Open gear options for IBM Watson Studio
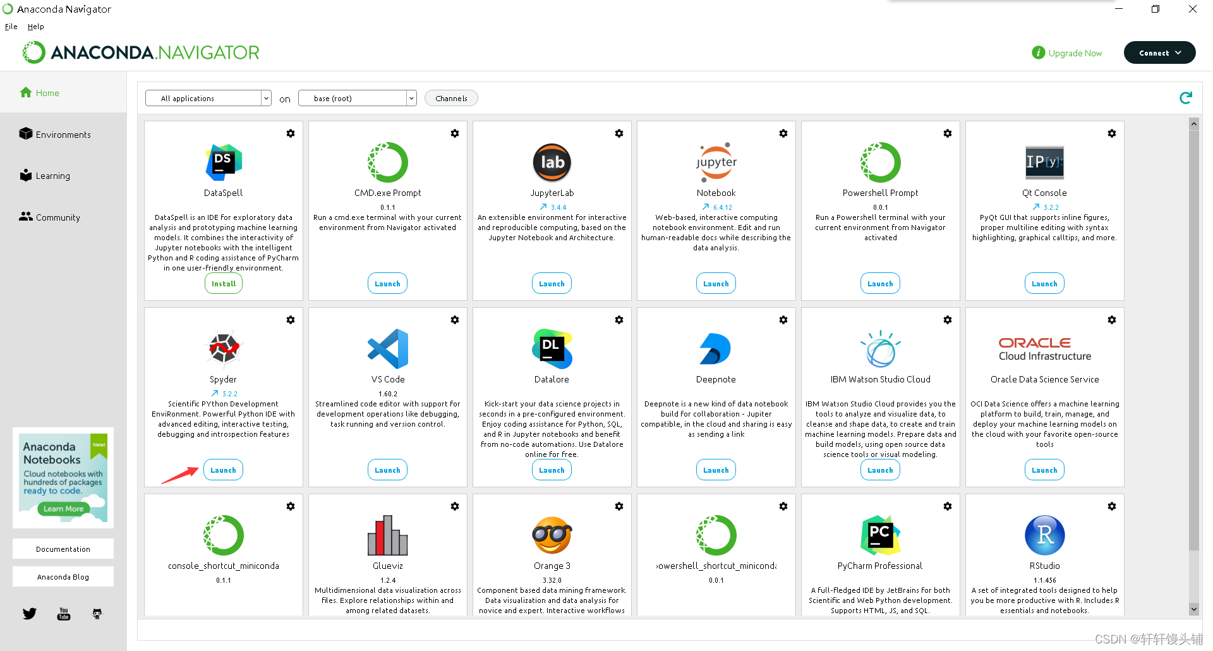 click(948, 320)
